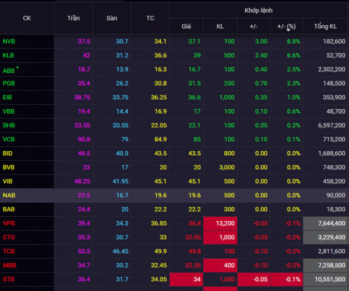Click TCB floor price 46.45
Image resolution: width=349 pixels, height=291 pixels.
120,251
